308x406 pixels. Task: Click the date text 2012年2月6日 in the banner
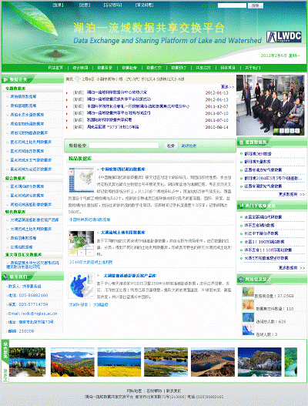click(x=274, y=55)
